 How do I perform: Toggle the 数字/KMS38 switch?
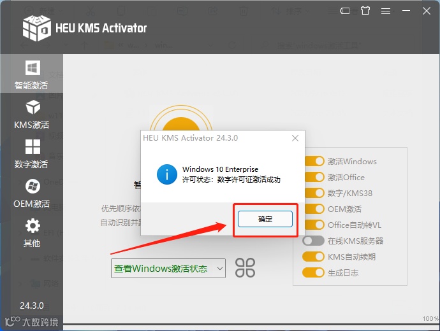point(314,194)
